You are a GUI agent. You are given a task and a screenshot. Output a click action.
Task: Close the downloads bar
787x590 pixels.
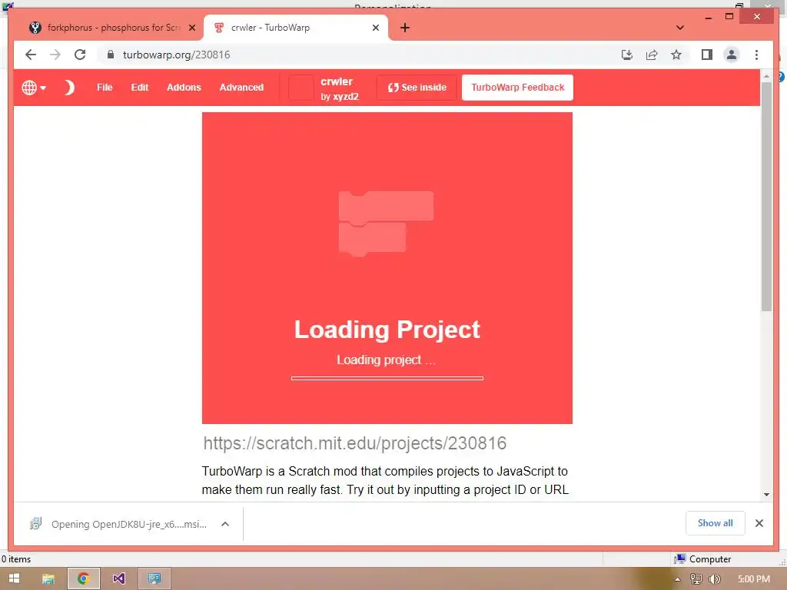click(x=759, y=523)
